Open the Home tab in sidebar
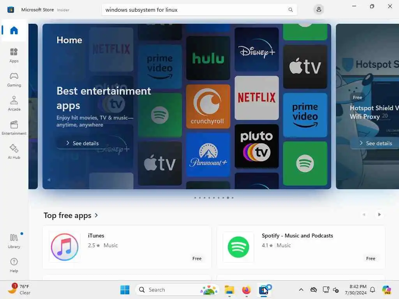 pos(14,30)
